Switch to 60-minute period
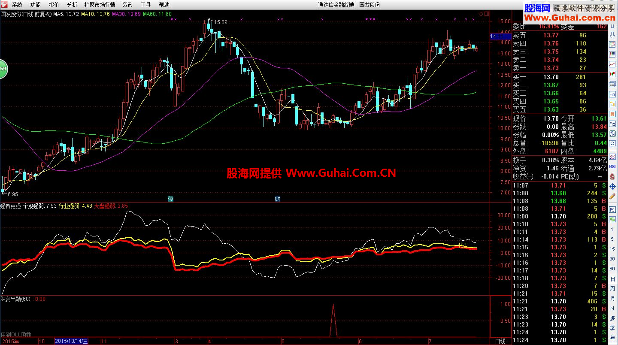This screenshot has width=618, height=345. click(x=612, y=268)
